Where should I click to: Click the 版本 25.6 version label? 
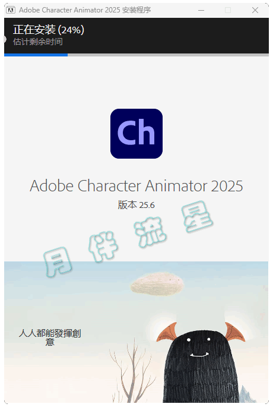point(136,205)
